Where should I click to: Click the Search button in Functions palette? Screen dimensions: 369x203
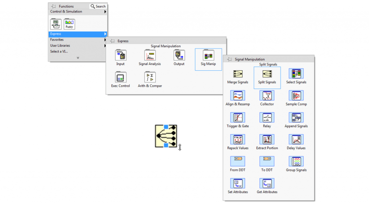click(x=98, y=6)
